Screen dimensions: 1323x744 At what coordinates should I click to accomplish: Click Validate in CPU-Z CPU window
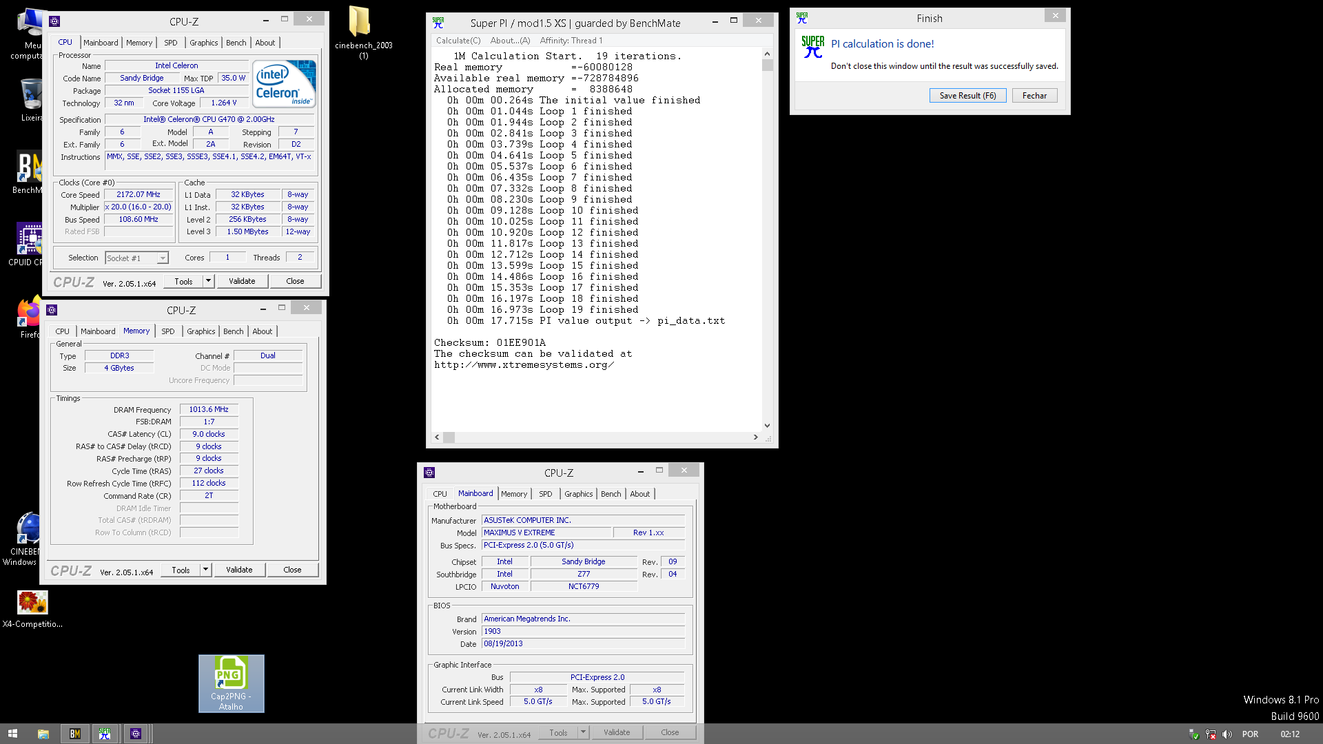[x=242, y=281]
